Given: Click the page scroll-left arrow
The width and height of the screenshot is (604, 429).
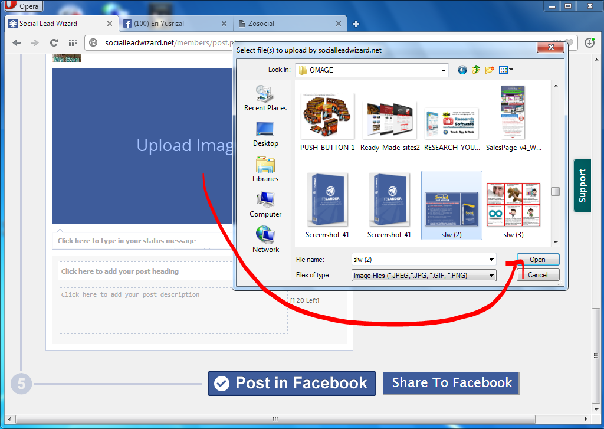Looking at the screenshot, I should 9,419.
